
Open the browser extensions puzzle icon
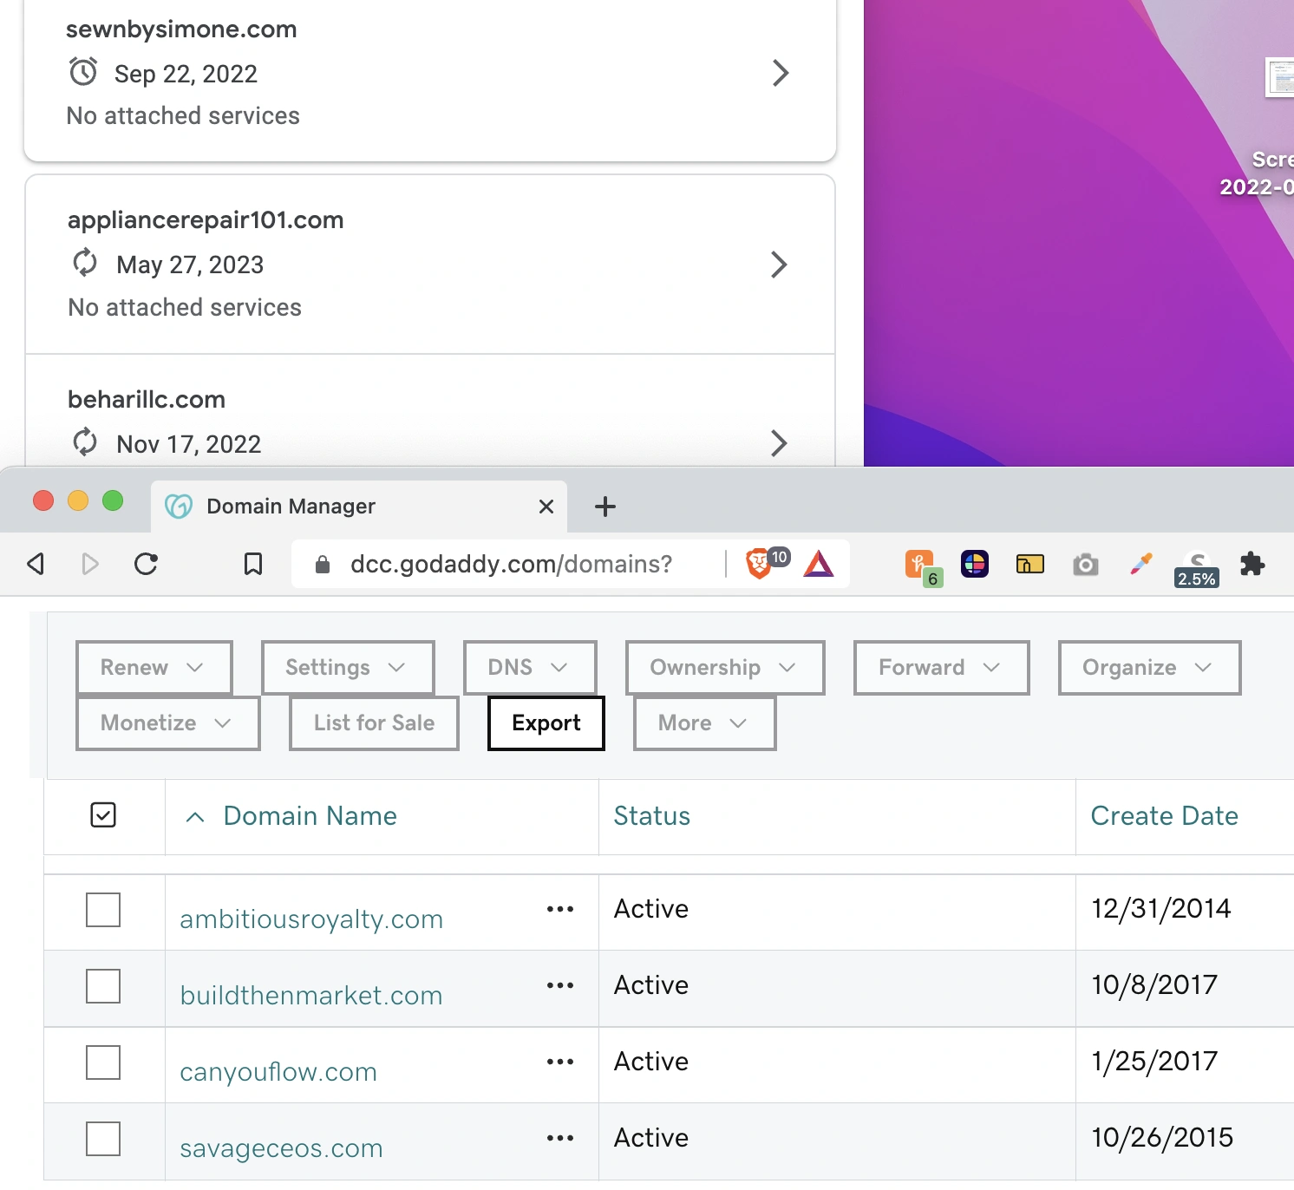(1252, 565)
